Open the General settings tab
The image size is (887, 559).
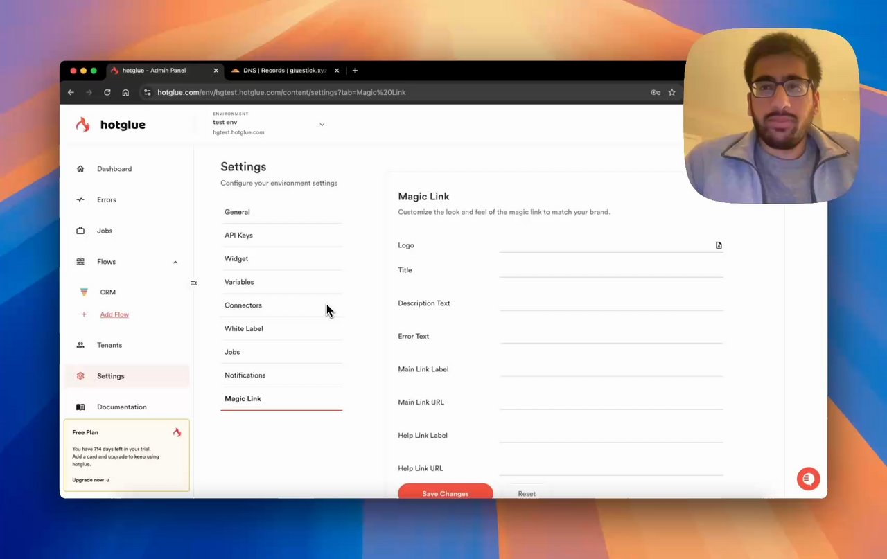coord(281,212)
